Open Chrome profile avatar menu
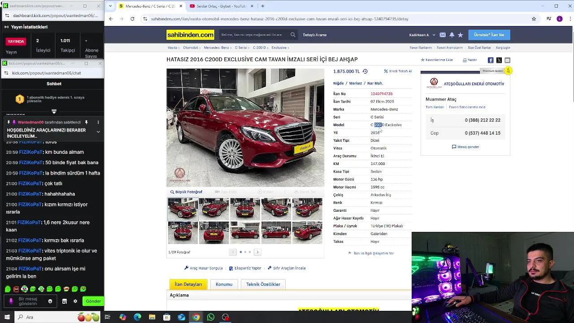The width and height of the screenshot is (574, 323). coord(560,19)
